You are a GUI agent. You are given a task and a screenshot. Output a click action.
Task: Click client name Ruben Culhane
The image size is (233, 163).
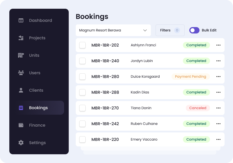tap(144, 124)
